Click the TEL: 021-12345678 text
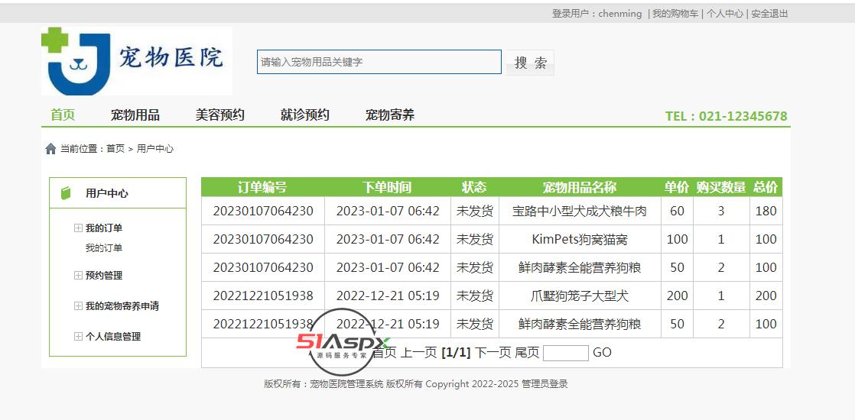 (726, 116)
